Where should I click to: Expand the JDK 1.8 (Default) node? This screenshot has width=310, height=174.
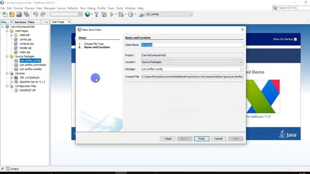point(11,77)
